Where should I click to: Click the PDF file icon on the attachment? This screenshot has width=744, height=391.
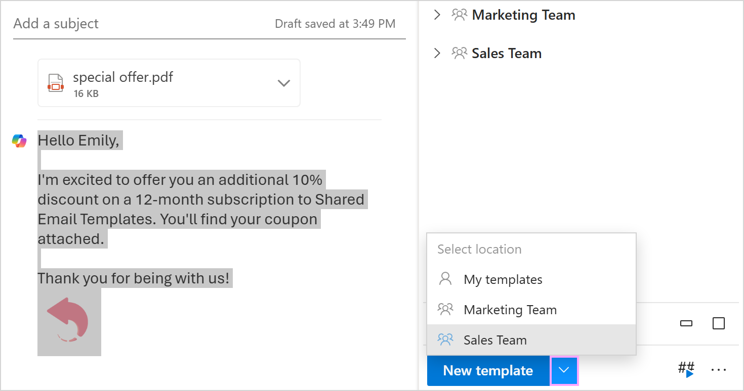click(56, 83)
